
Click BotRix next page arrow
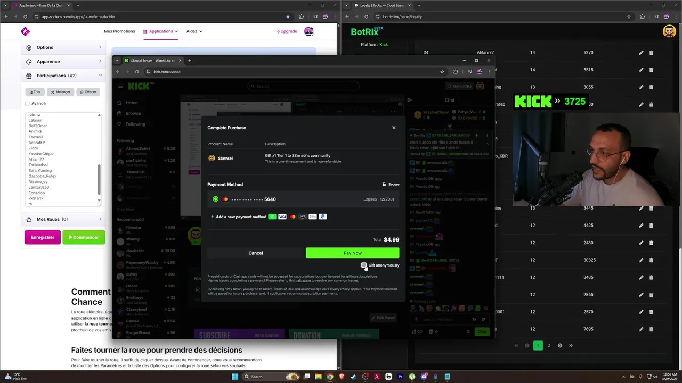coord(560,345)
